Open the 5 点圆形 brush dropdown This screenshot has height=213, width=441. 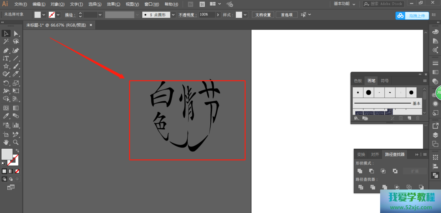point(173,15)
